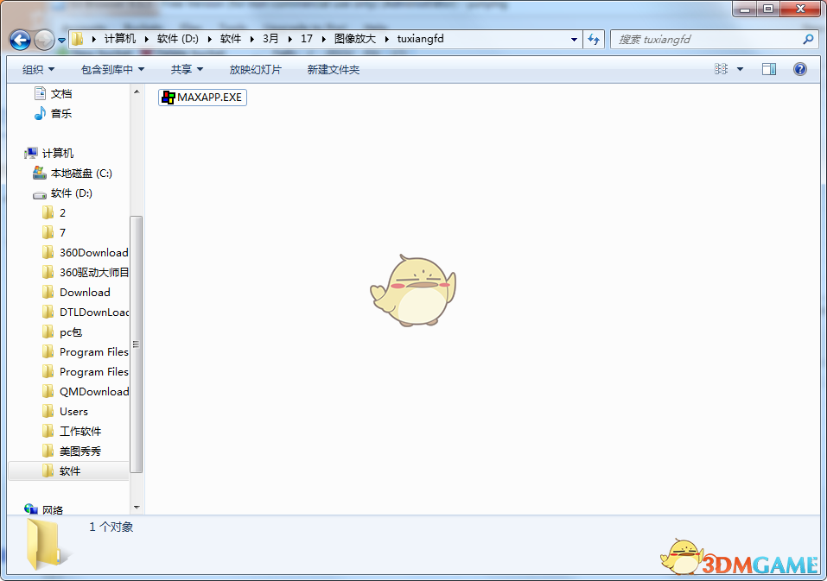This screenshot has width=827, height=581.
Task: Click 放映幻灯片 slideshow button
Action: pyautogui.click(x=255, y=69)
